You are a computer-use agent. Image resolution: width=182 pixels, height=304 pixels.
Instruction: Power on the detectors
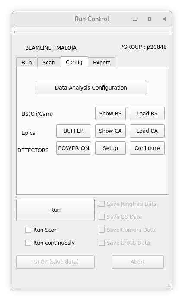pyautogui.click(x=73, y=148)
